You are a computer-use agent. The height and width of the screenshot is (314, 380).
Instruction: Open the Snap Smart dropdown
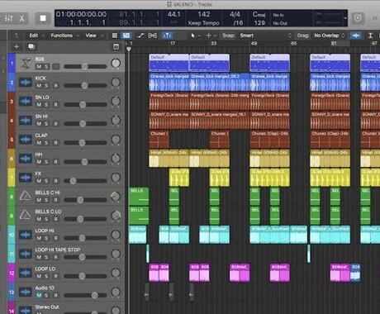(x=265, y=36)
